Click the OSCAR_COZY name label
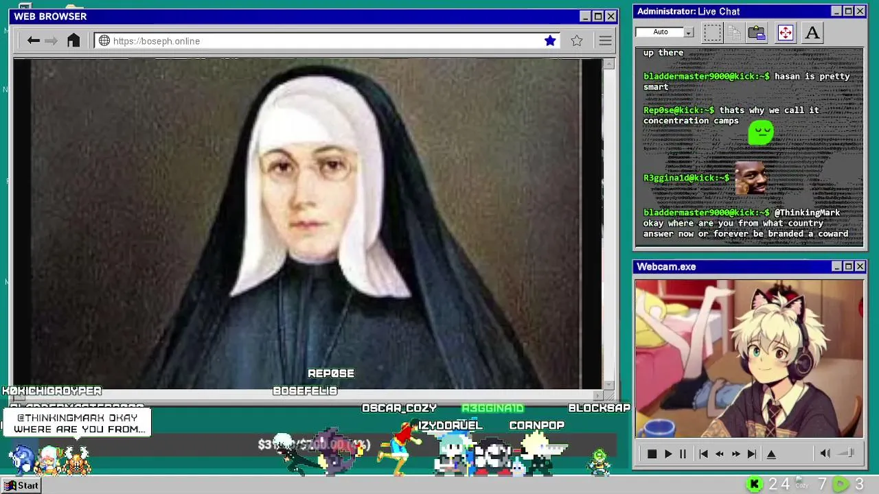Viewport: 879px width, 494px height. [x=399, y=408]
